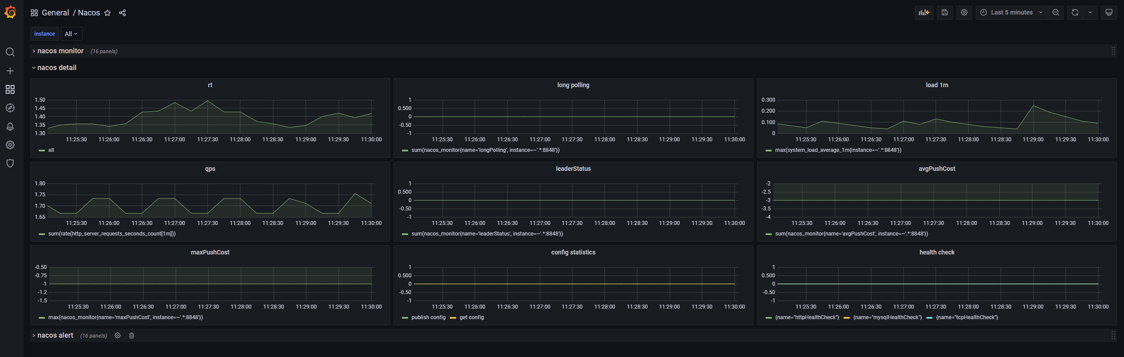
Task: Open the maxPushCost panel title menu
Action: click(x=210, y=252)
